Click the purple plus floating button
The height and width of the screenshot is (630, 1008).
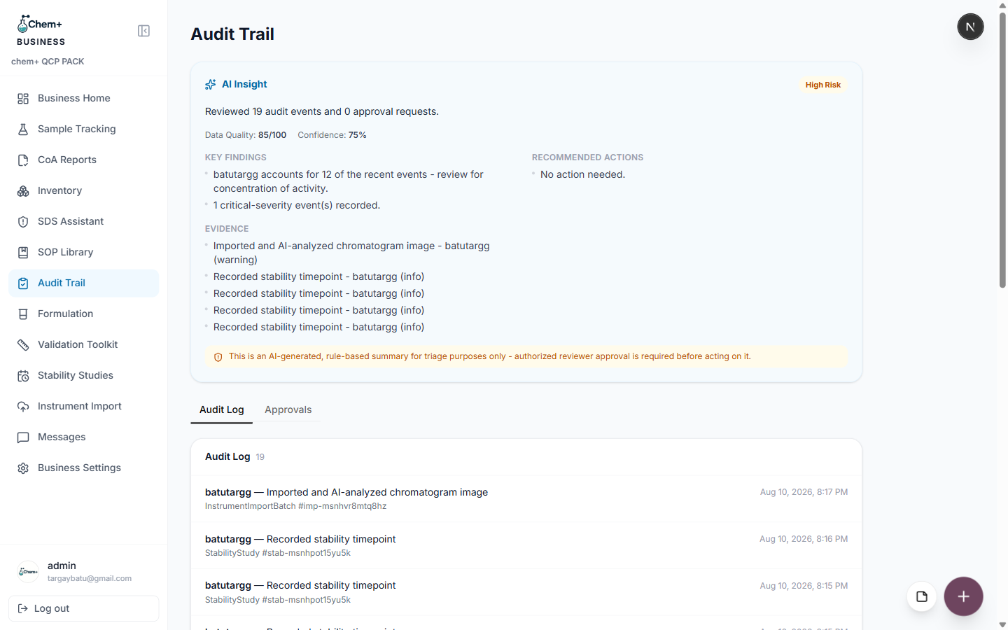963,596
